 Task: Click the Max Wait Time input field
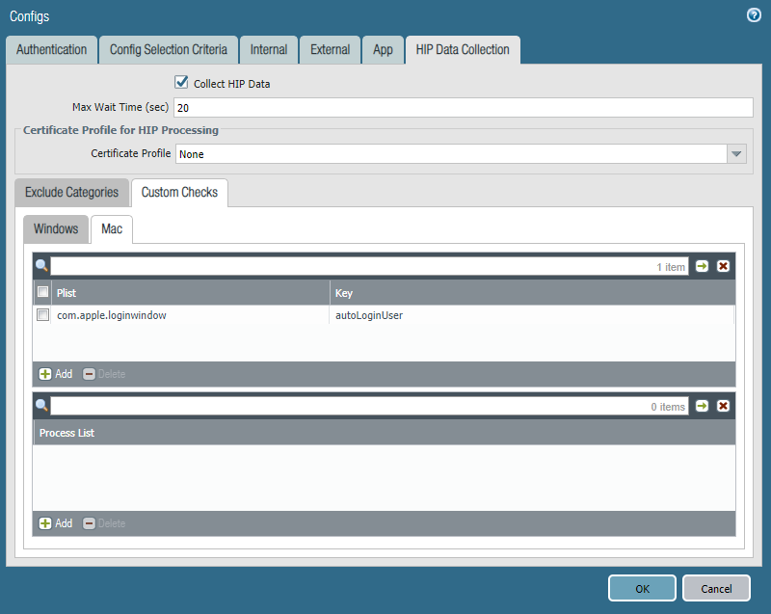point(463,108)
